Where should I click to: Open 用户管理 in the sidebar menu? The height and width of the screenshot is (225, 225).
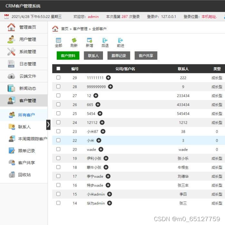[24, 40]
